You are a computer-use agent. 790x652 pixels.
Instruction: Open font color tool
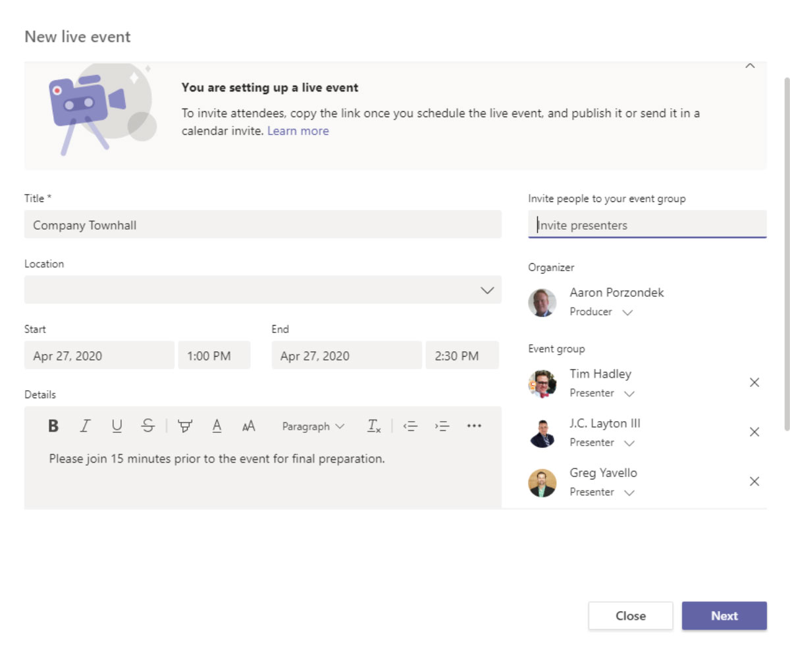[x=217, y=426]
